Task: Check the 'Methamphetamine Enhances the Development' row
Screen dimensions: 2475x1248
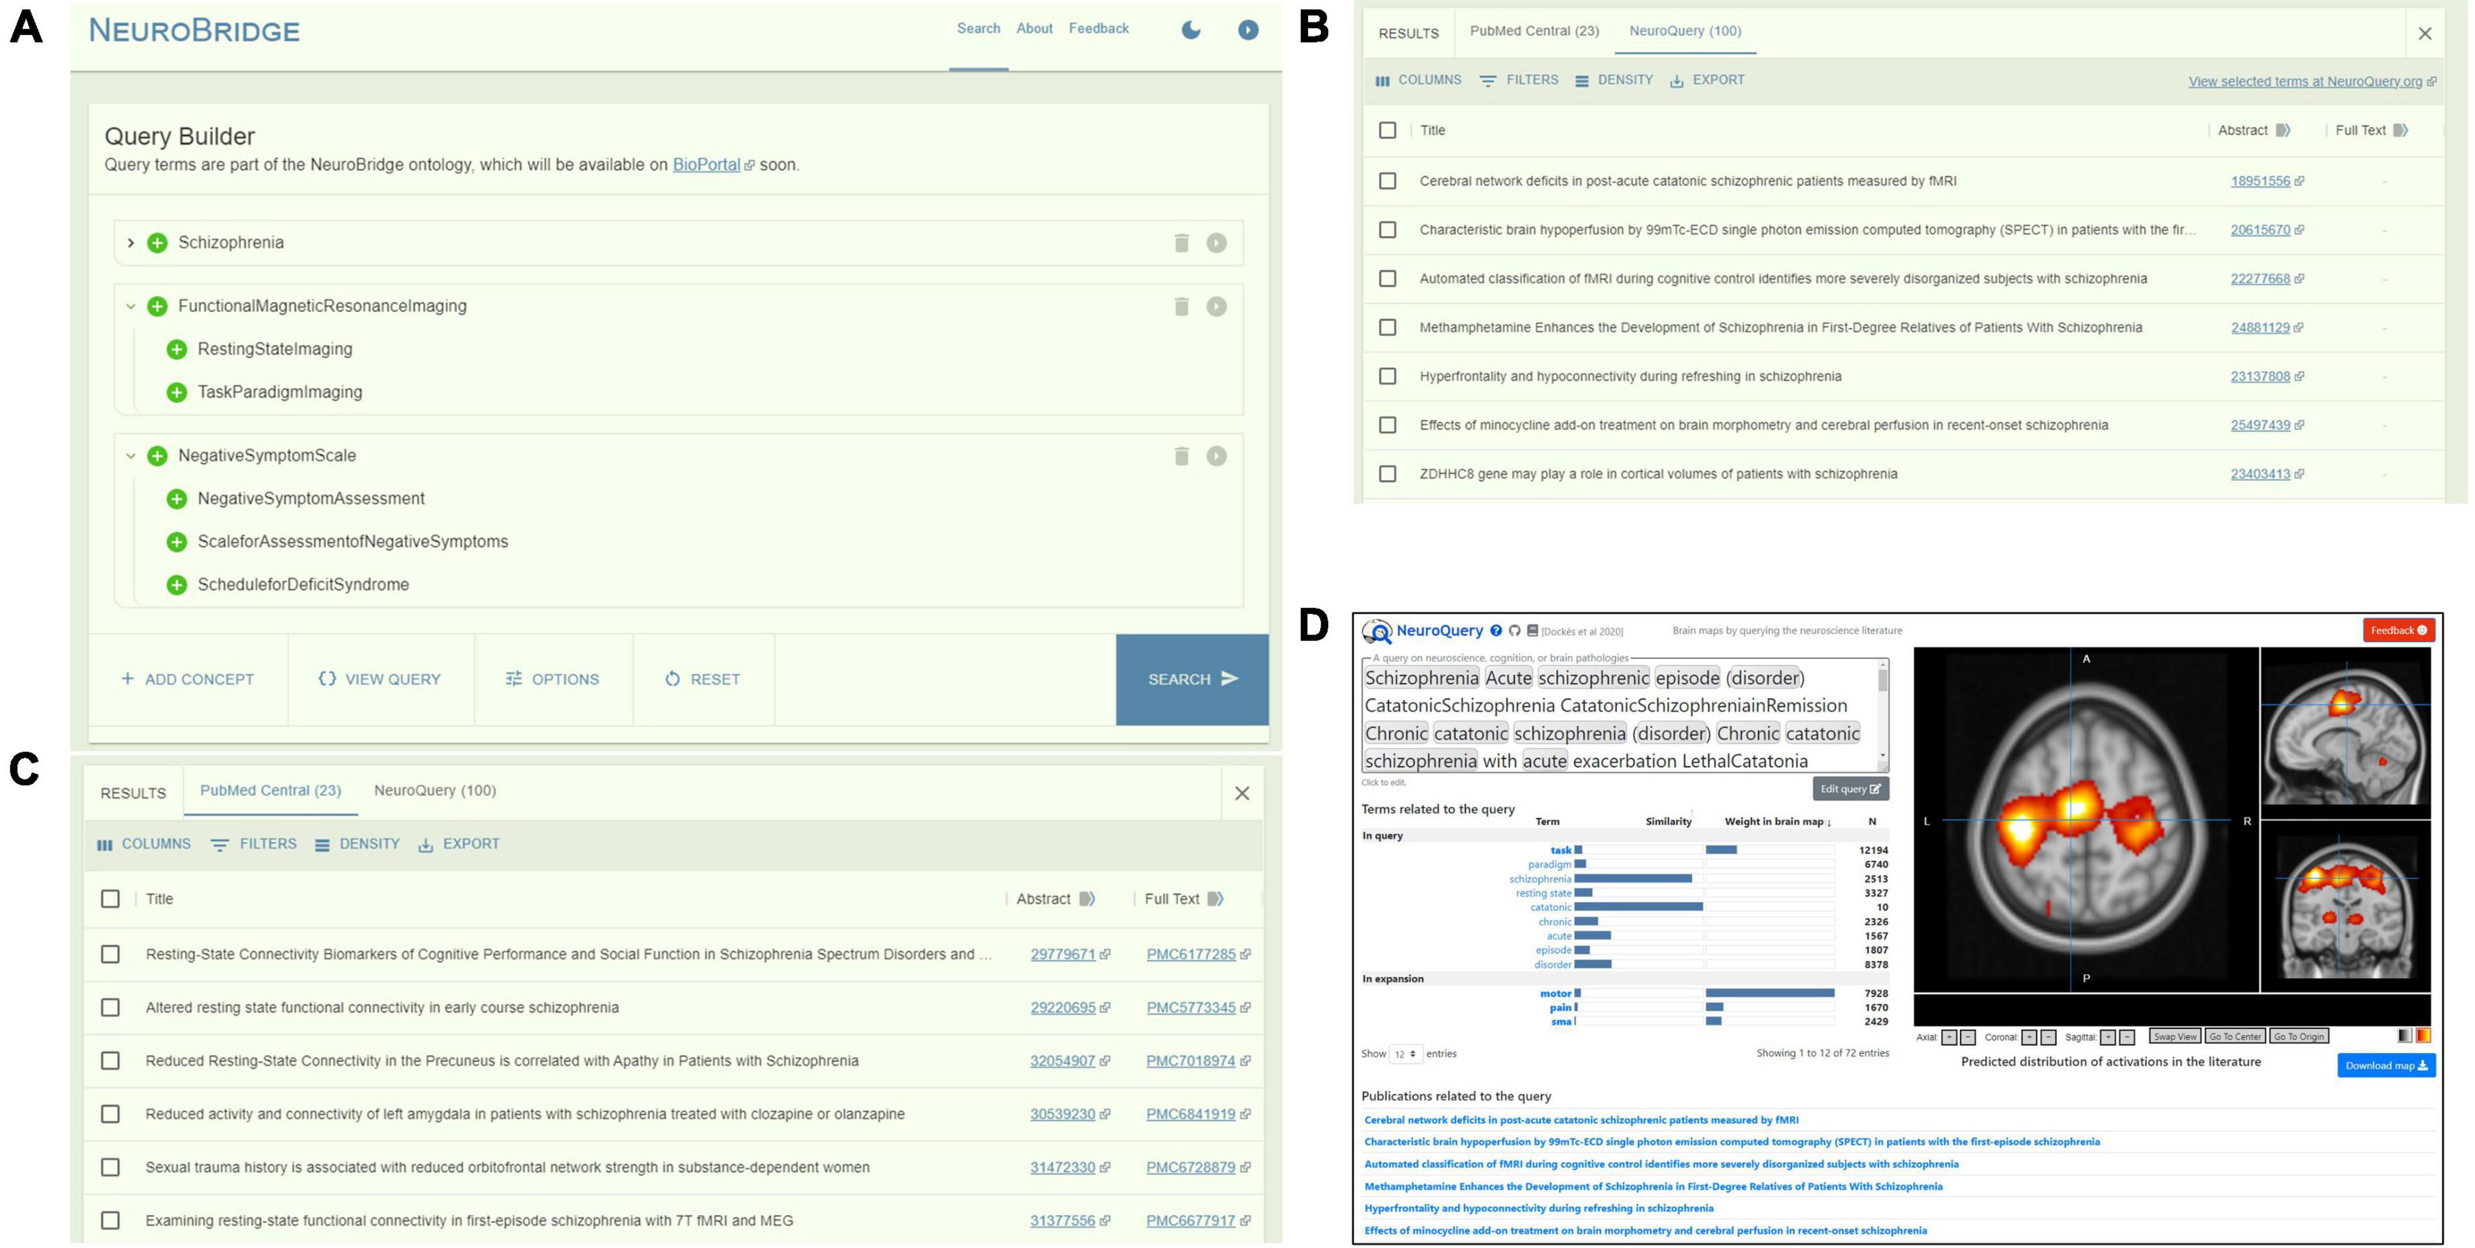Action: coord(1387,327)
